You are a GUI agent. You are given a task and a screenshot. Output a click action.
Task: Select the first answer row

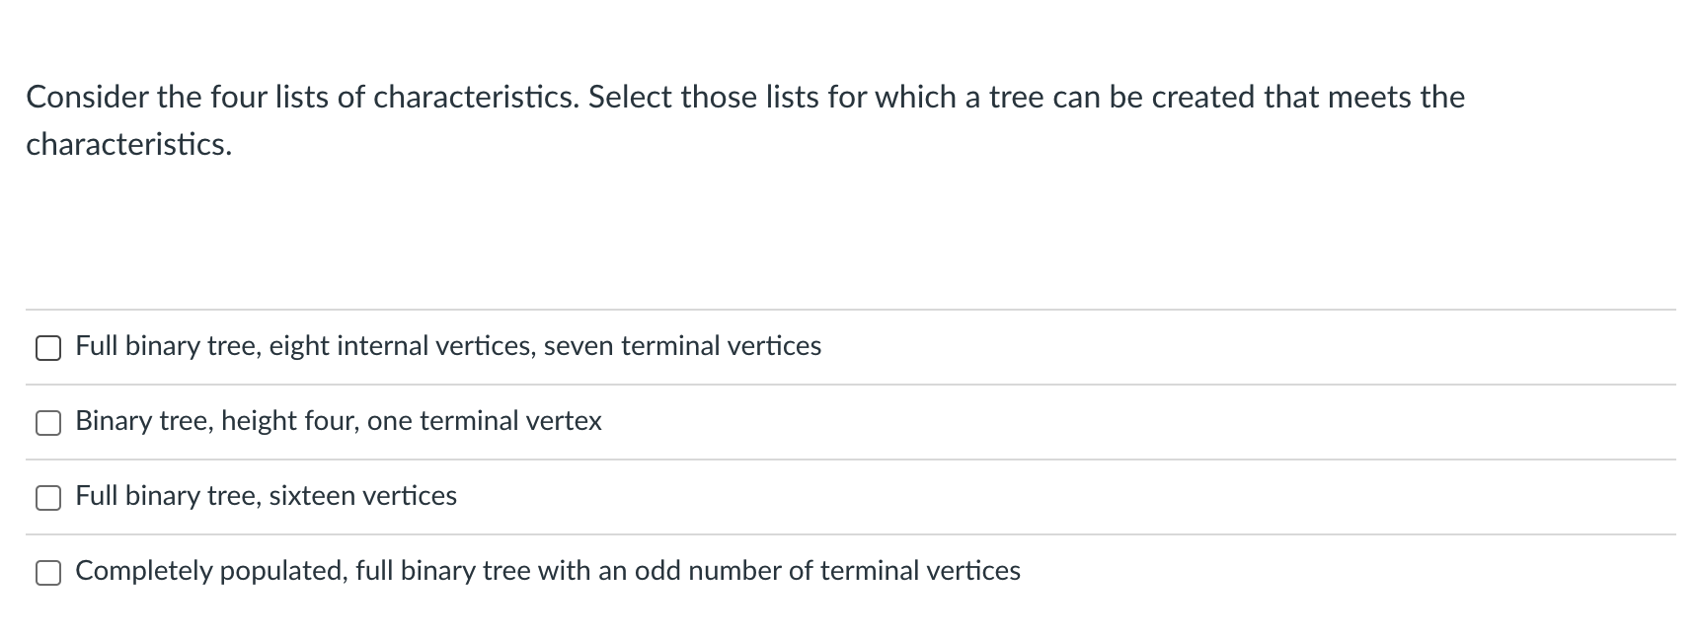449,346
